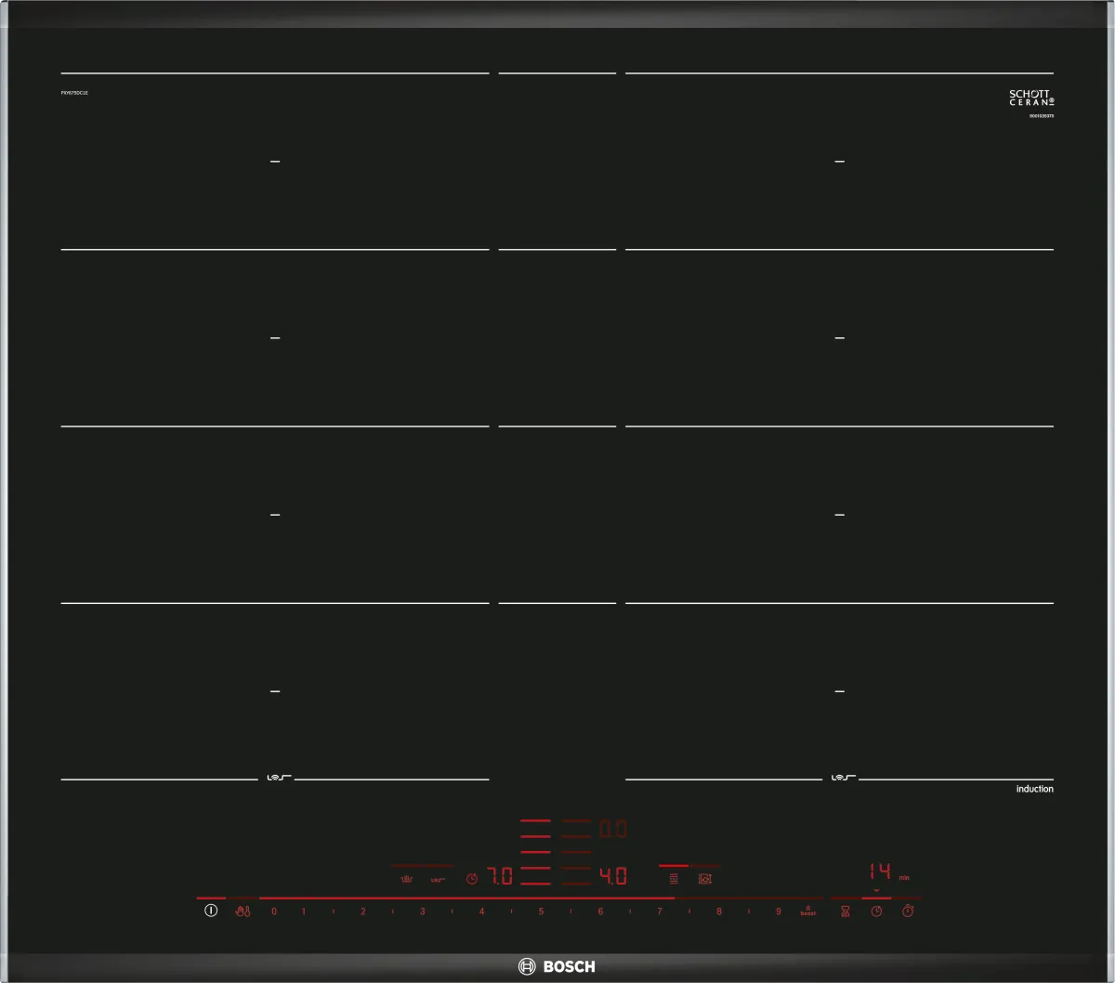
Task: Tap the hourglass kitchen timer icon
Action: click(x=846, y=912)
